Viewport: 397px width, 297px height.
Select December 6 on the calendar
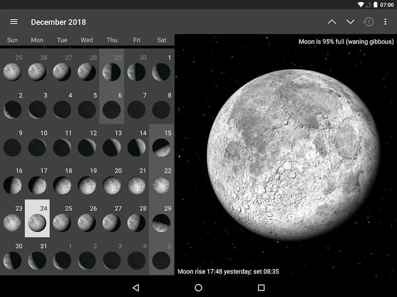(x=112, y=105)
